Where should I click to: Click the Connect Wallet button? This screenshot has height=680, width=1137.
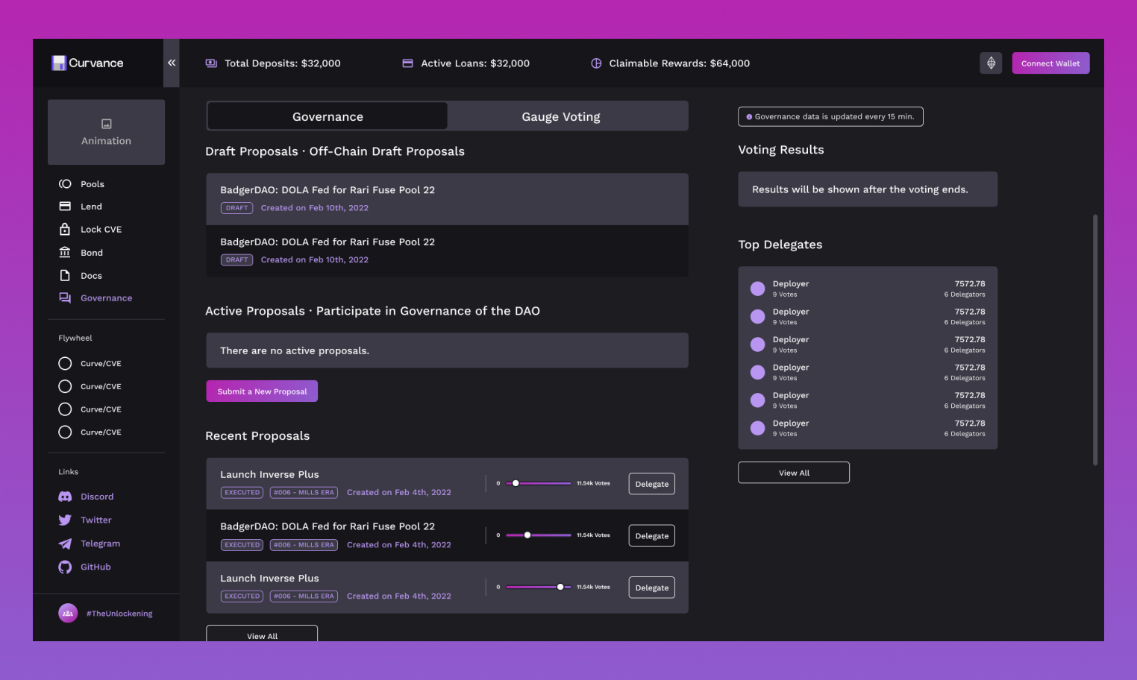pos(1050,63)
